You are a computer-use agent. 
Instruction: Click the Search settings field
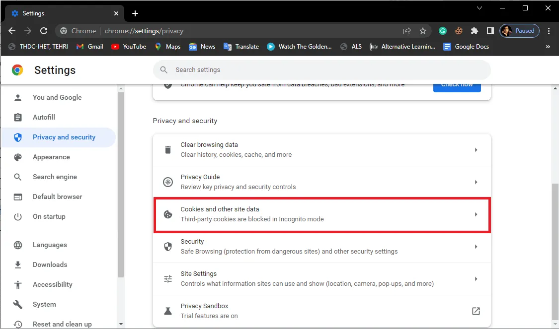coord(322,70)
